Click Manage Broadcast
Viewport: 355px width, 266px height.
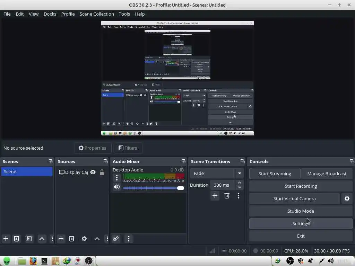327,174
